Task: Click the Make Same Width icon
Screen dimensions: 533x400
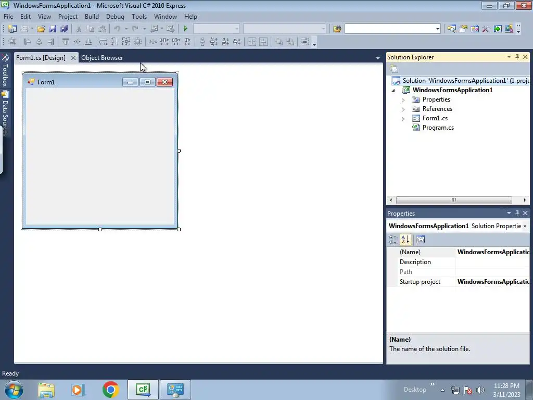Action: (x=103, y=42)
